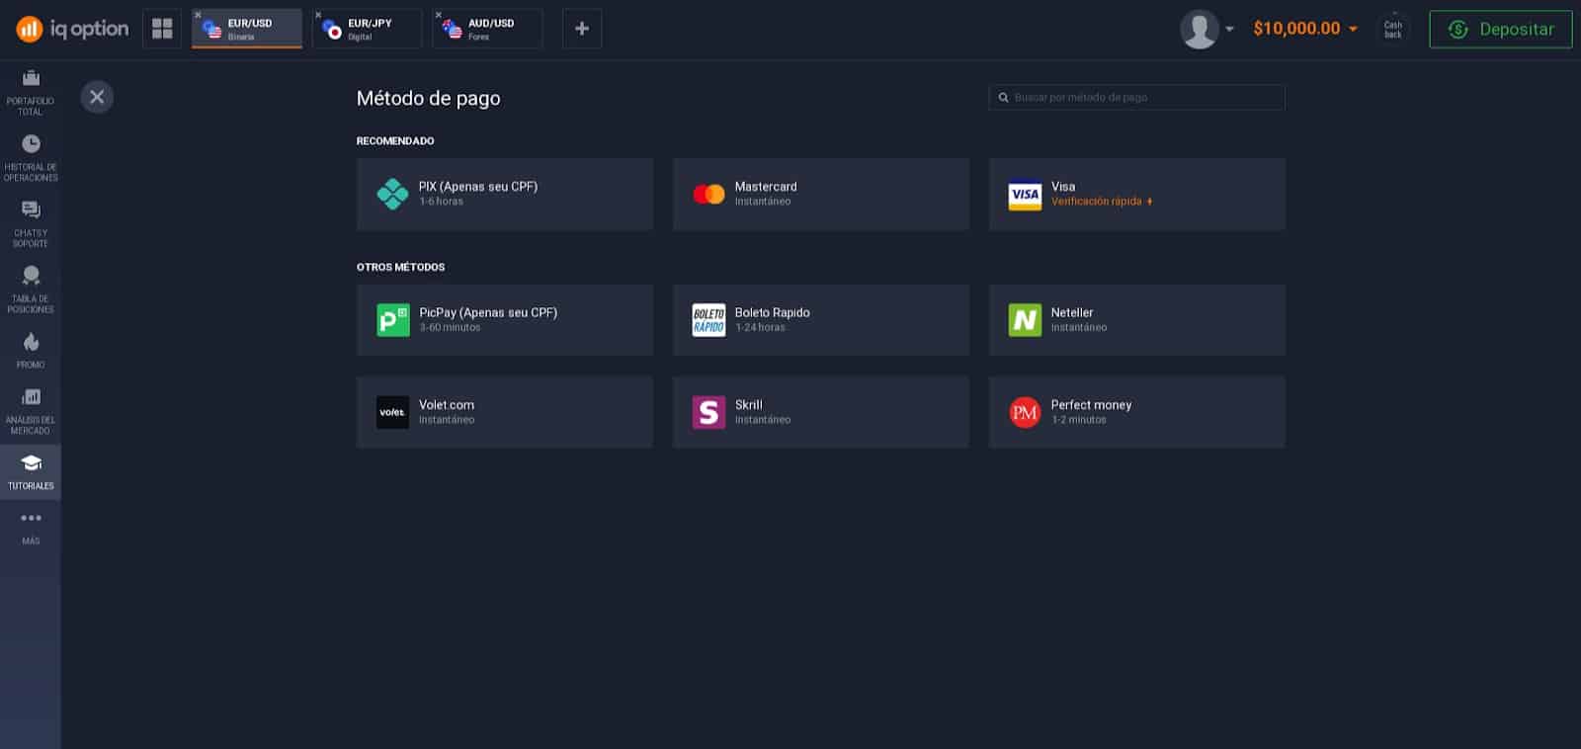Click the 'Método de pago' heading
1581x749 pixels.
429,98
